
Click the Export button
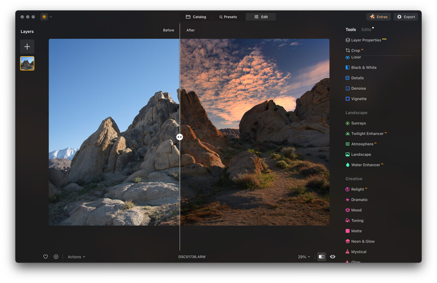coord(406,17)
